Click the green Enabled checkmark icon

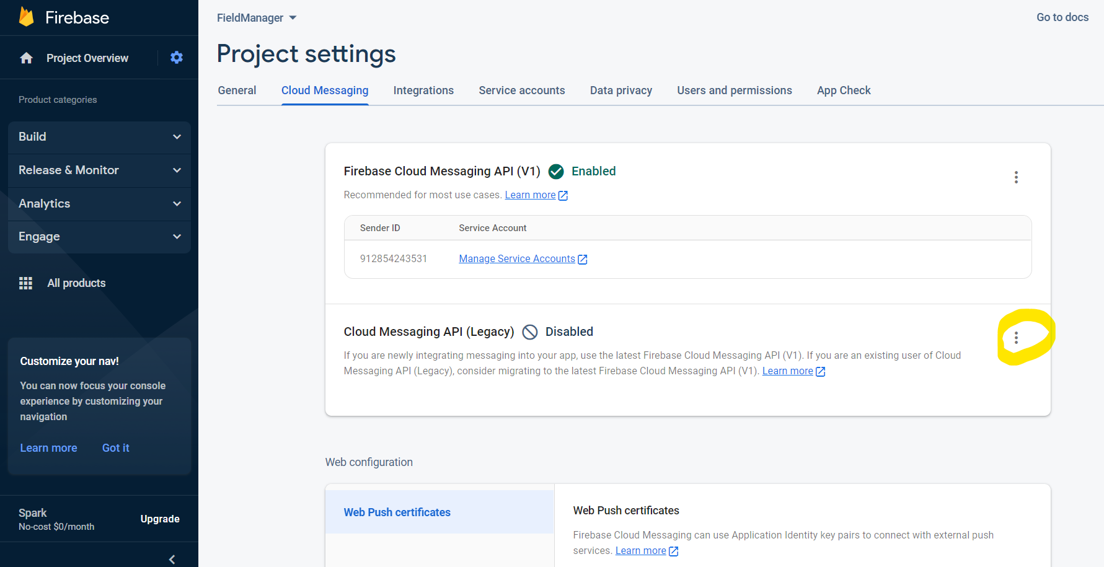[x=556, y=172]
